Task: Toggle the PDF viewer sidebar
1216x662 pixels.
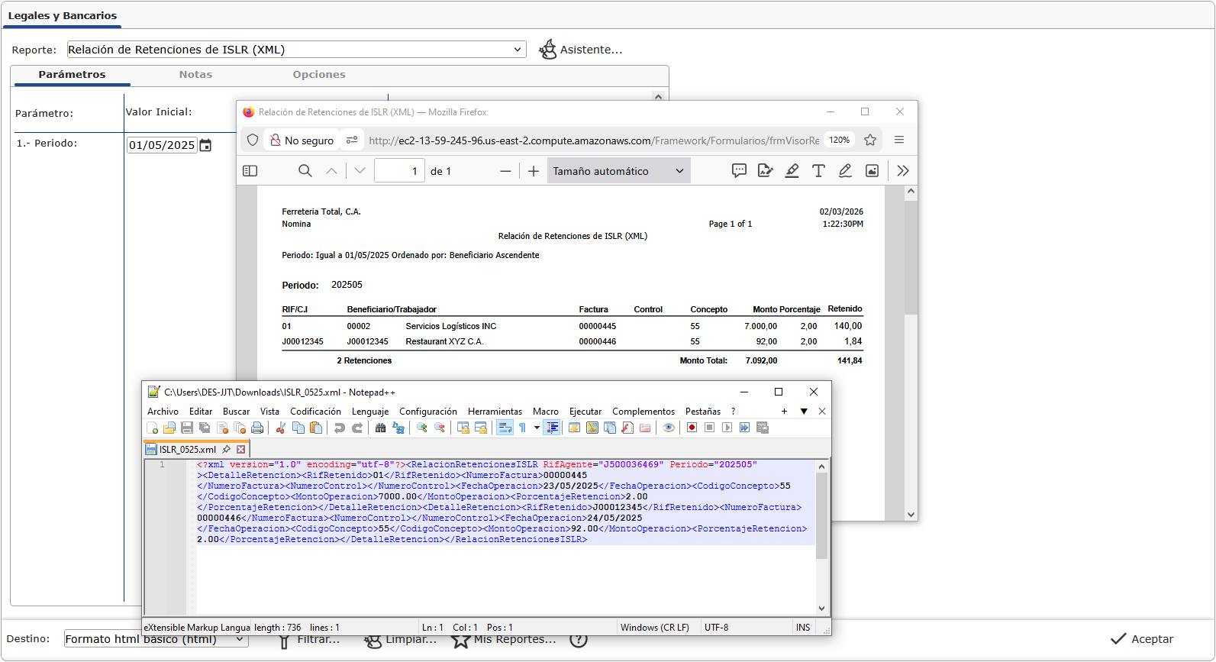Action: tap(250, 171)
